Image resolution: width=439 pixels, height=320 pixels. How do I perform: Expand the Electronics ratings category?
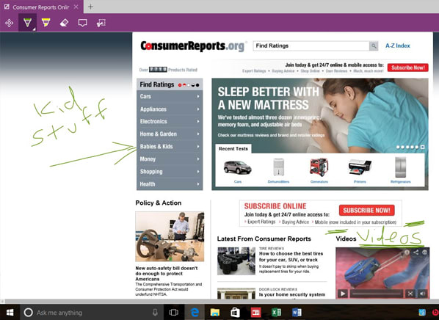click(170, 121)
